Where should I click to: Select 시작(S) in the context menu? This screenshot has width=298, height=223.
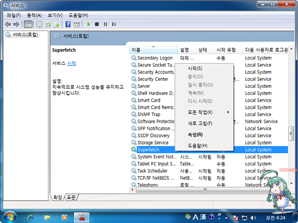point(195,68)
